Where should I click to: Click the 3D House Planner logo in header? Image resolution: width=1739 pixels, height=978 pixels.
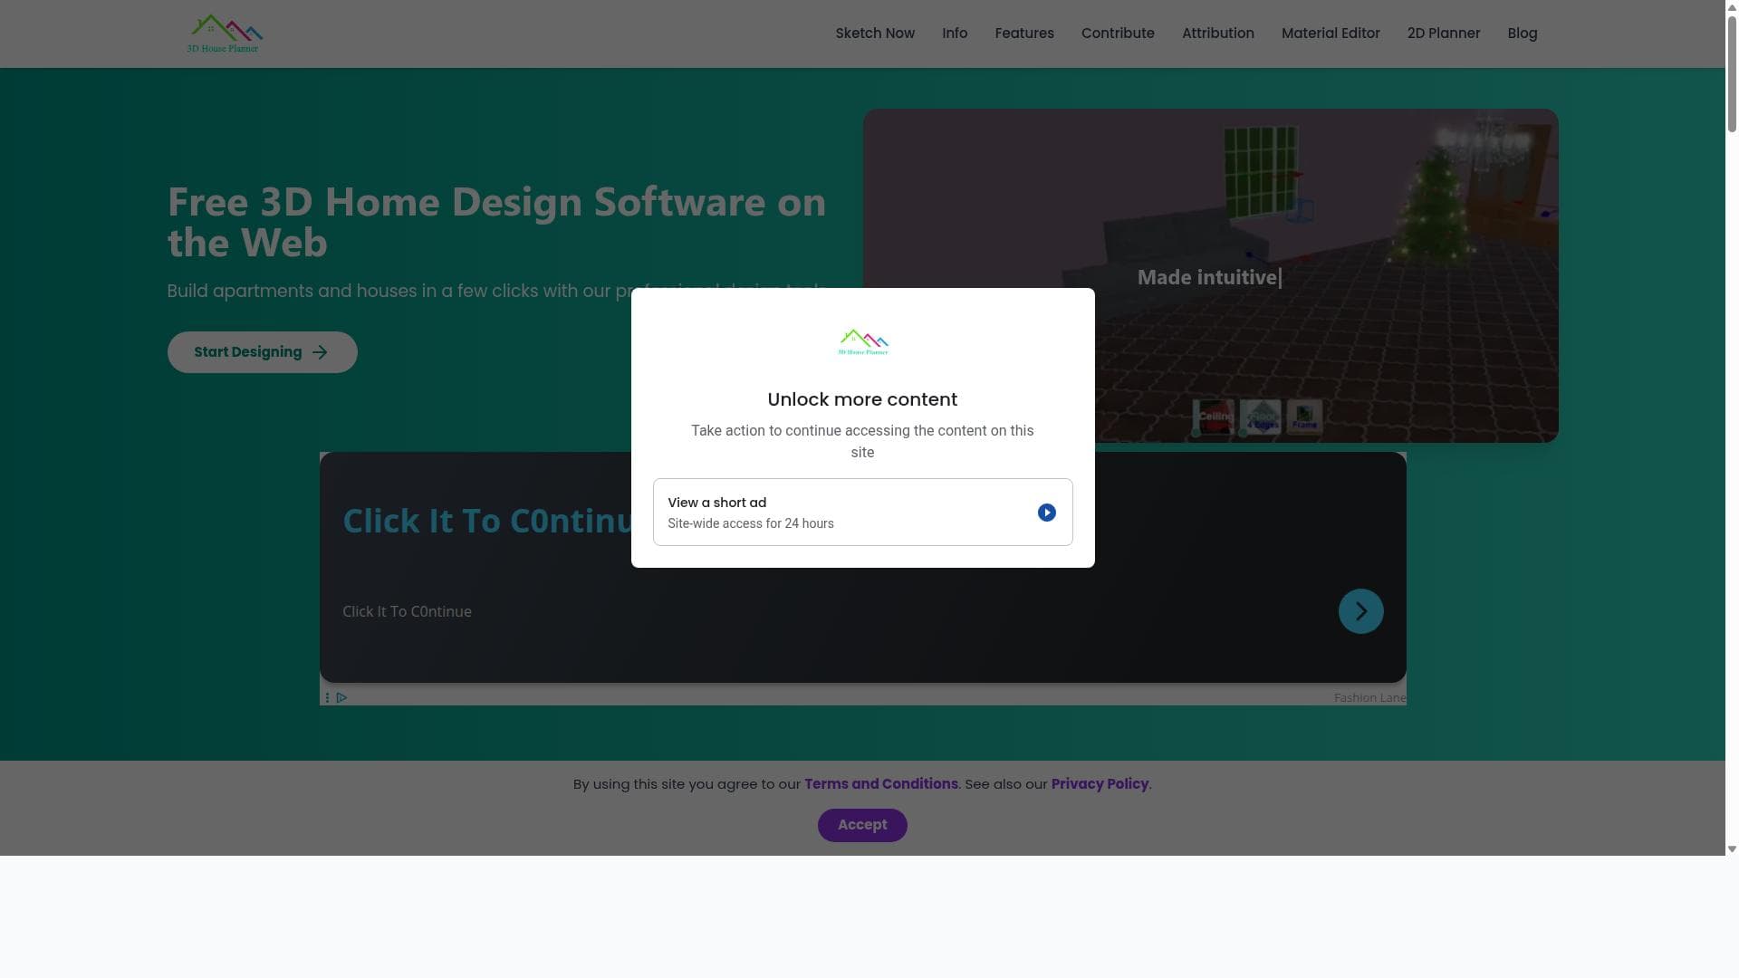pyautogui.click(x=224, y=34)
